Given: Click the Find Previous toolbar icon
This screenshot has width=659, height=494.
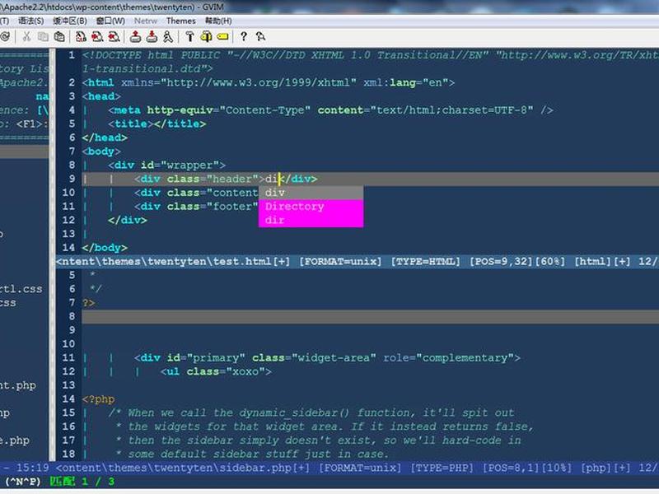Looking at the screenshot, I should [114, 37].
